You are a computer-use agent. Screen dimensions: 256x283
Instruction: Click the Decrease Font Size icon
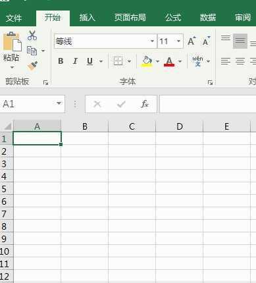pos(206,41)
